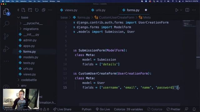Click base in the breadcrumb

point(64,17)
